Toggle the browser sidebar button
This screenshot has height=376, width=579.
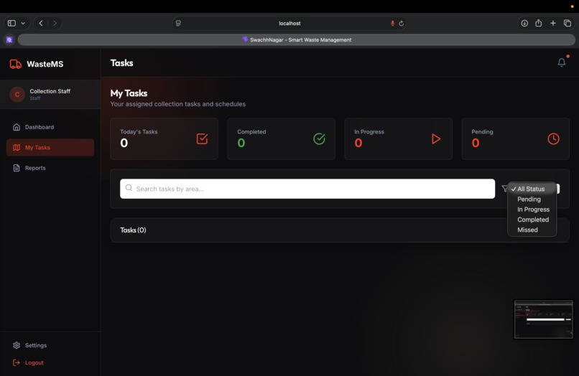[11, 23]
